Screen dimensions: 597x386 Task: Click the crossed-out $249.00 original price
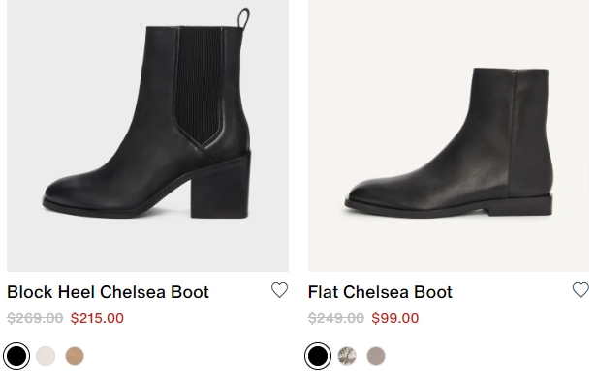click(336, 318)
